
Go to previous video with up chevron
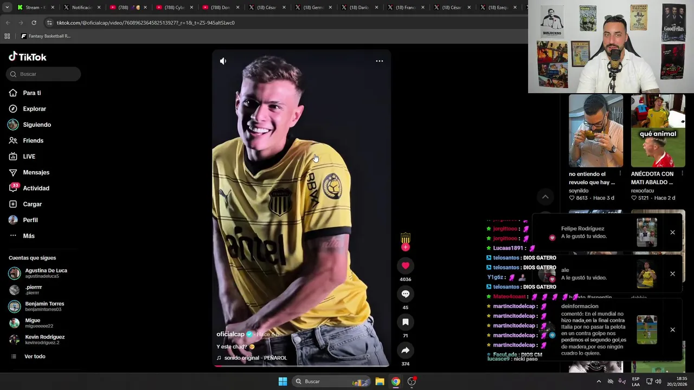545,197
